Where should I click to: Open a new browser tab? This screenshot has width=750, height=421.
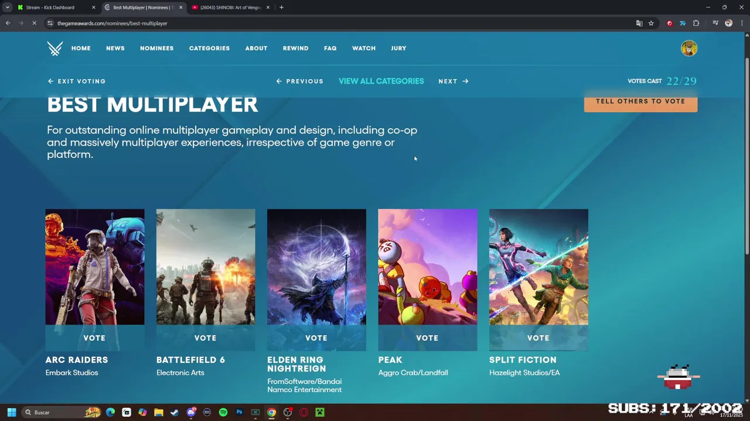(281, 8)
